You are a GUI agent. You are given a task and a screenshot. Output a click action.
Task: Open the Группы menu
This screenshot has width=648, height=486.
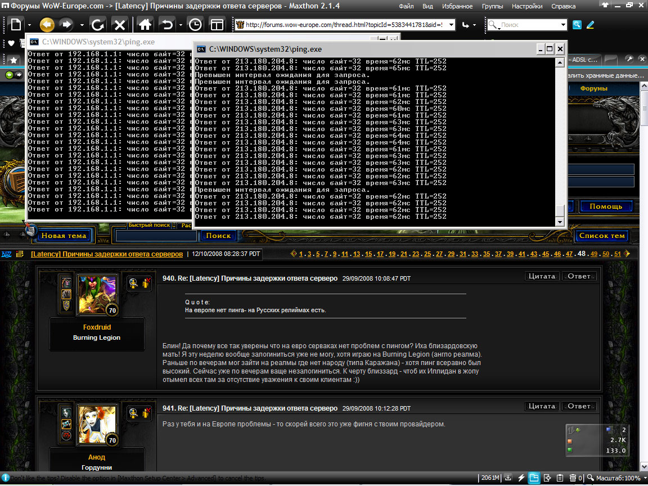[x=492, y=6]
